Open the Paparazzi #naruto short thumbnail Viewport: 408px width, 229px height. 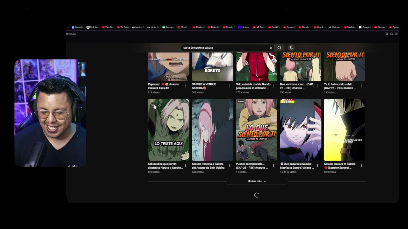click(x=169, y=67)
